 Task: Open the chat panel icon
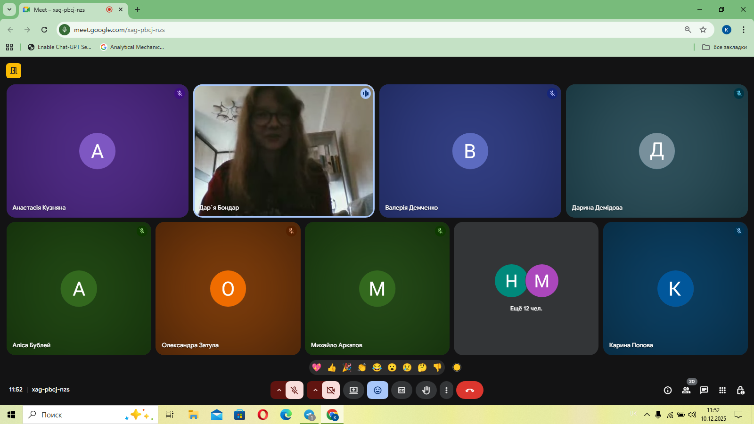tap(704, 390)
